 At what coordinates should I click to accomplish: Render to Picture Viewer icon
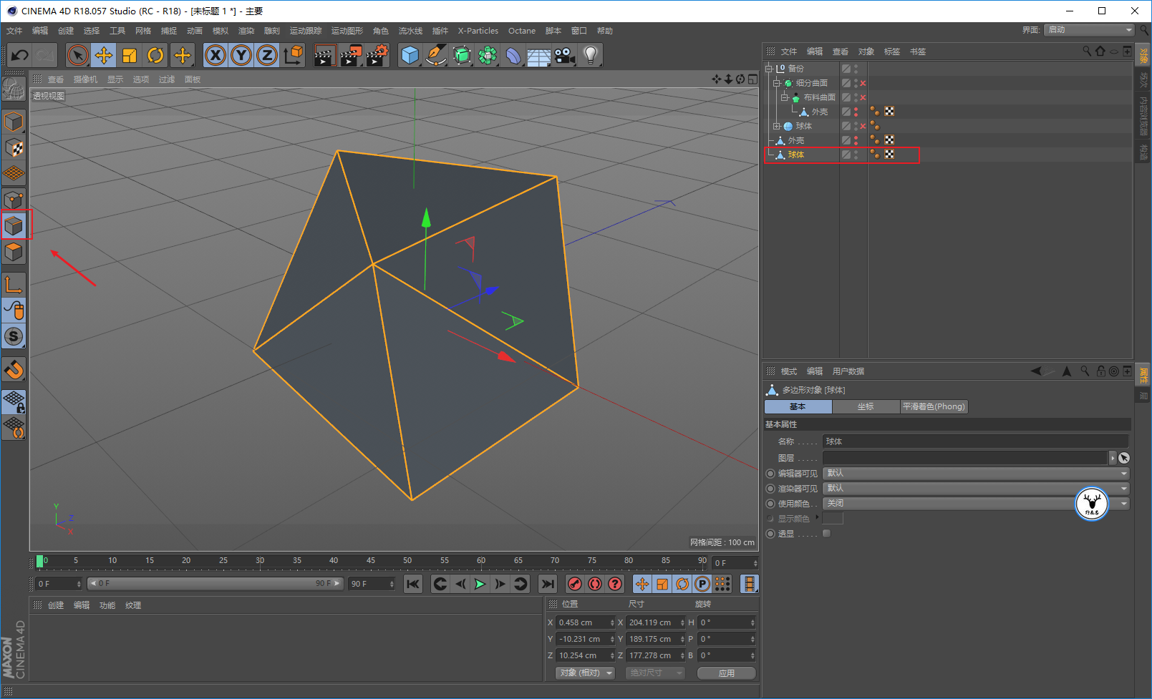[x=351, y=55]
